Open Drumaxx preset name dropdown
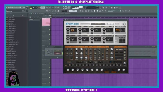This screenshot has height=92, width=163. (98, 24)
